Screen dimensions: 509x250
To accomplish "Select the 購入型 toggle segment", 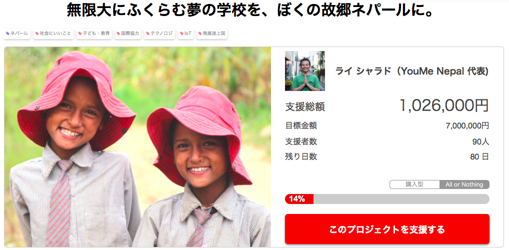I will 414,184.
